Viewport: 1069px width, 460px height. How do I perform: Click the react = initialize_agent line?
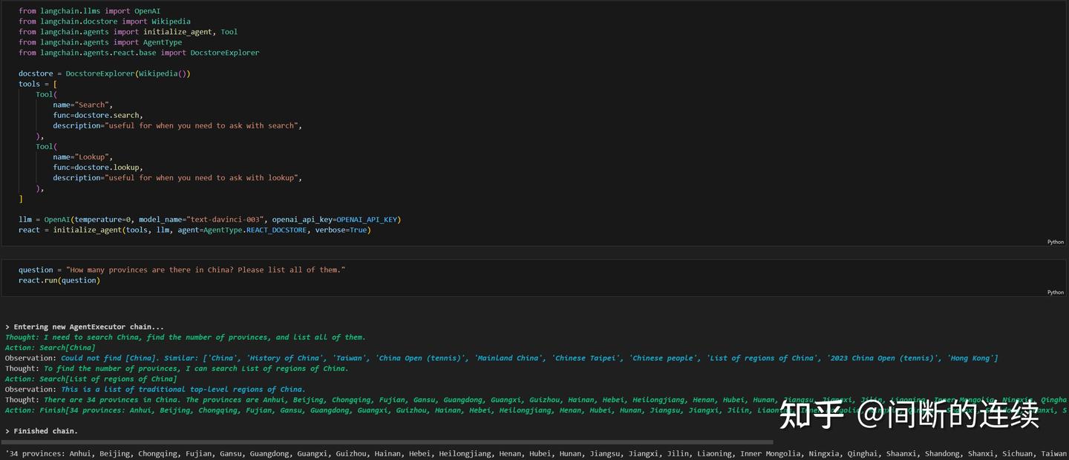tap(193, 229)
